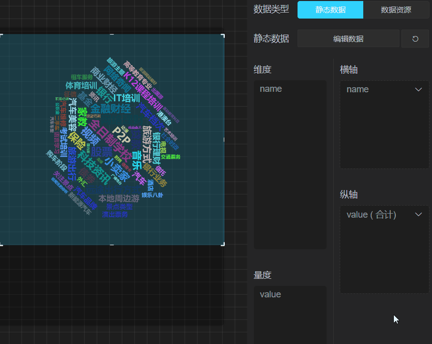
Task: Click the word 旅游出行 in the cloud
Action: pyautogui.click(x=72, y=163)
